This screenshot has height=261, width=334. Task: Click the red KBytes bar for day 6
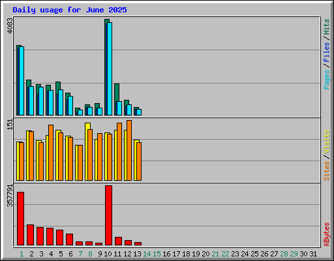click(x=69, y=239)
